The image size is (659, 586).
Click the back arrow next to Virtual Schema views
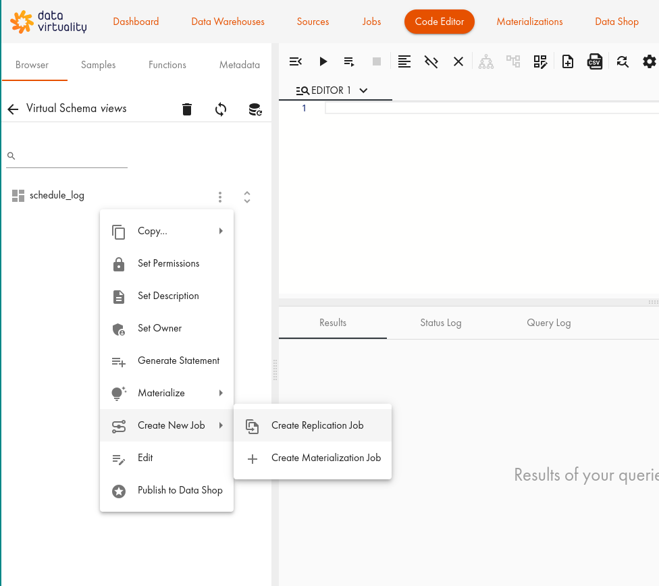(12, 109)
